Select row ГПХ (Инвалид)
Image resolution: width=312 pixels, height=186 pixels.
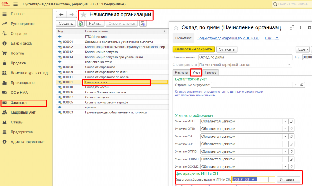click(x=112, y=37)
